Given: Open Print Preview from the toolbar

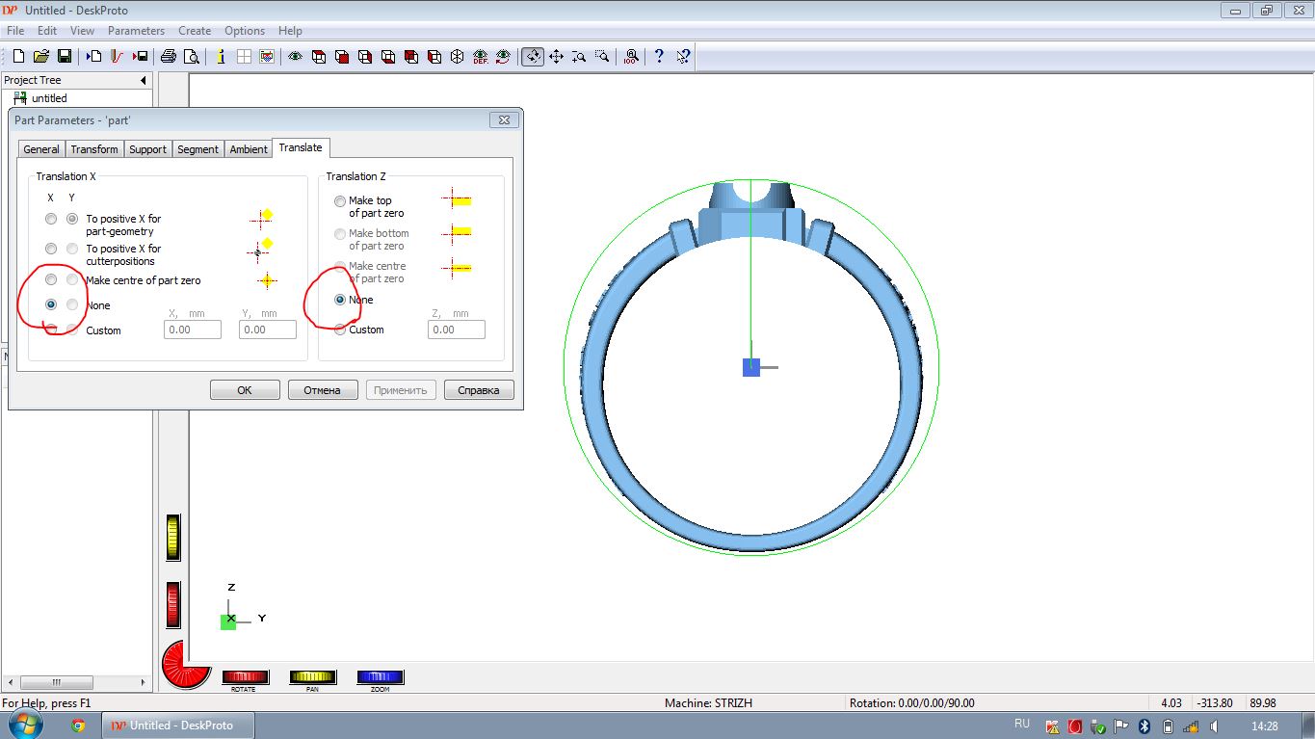Looking at the screenshot, I should [x=192, y=57].
